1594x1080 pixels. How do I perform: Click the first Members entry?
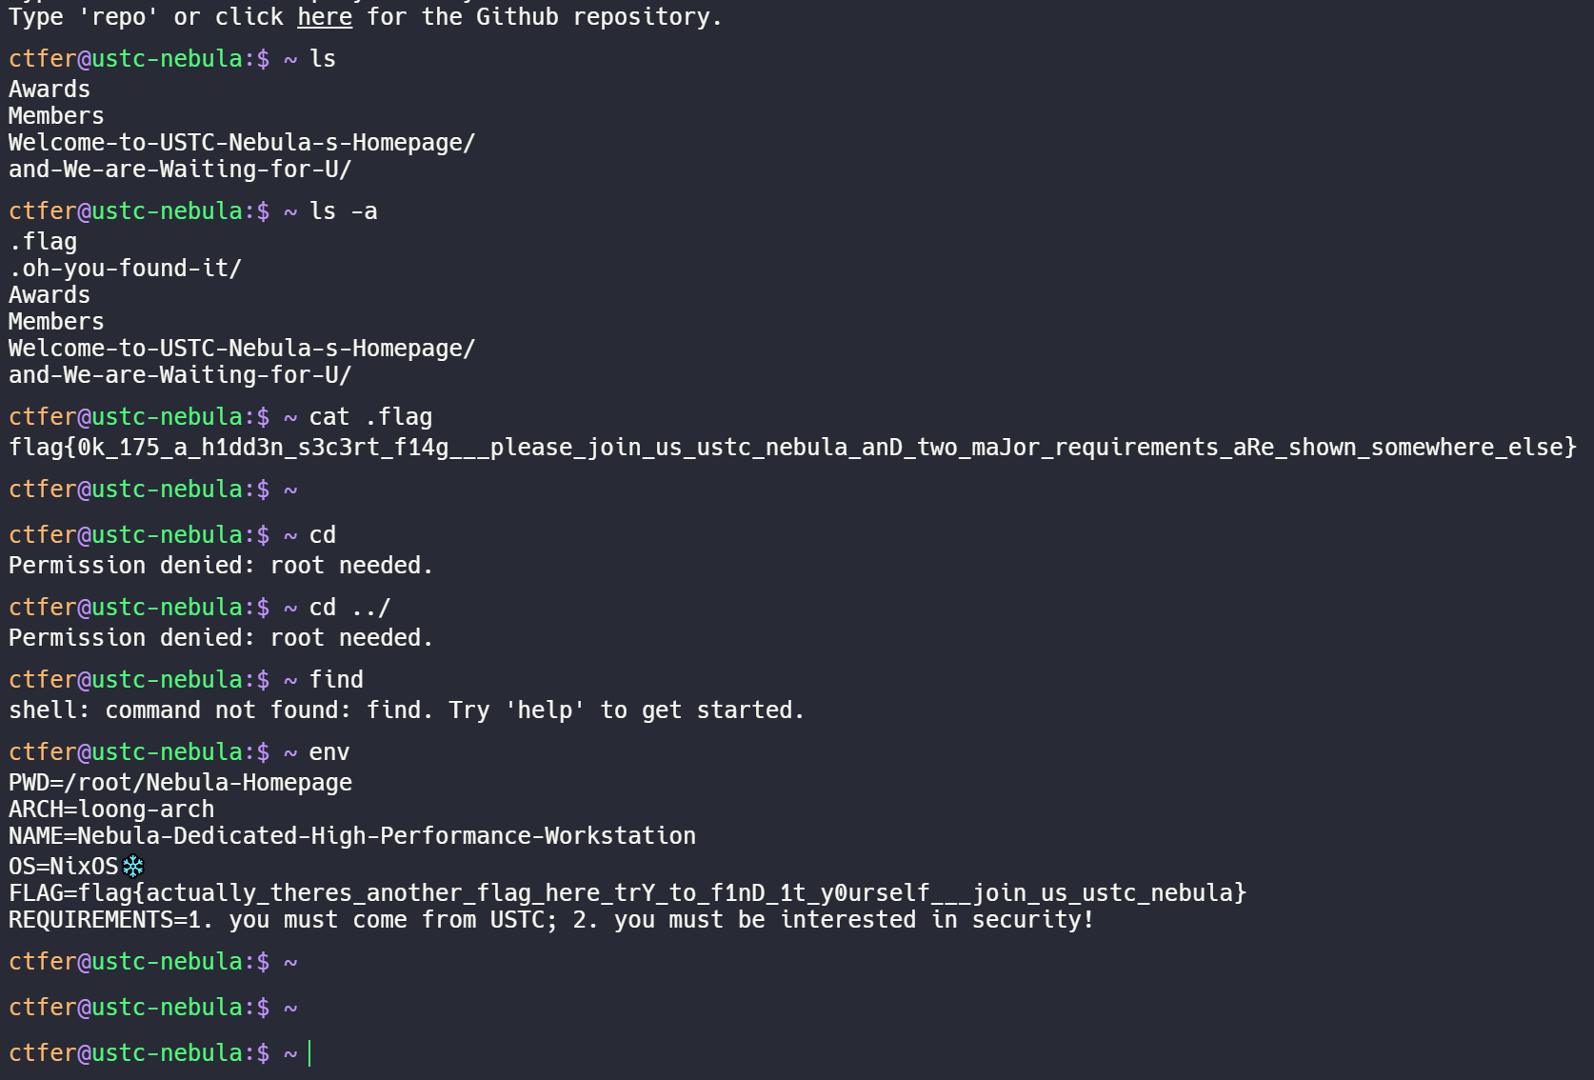56,116
